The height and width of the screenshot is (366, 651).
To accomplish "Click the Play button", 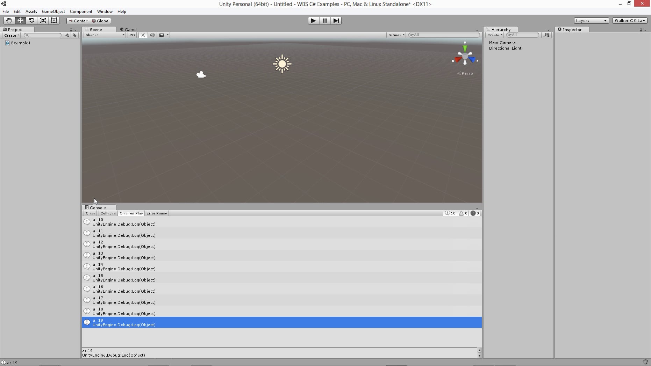I will click(x=314, y=21).
